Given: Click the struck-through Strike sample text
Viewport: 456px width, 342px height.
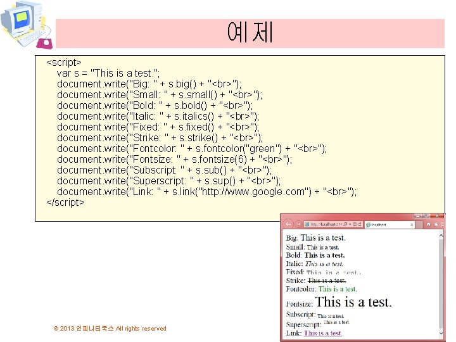Looking at the screenshot, I should [327, 281].
